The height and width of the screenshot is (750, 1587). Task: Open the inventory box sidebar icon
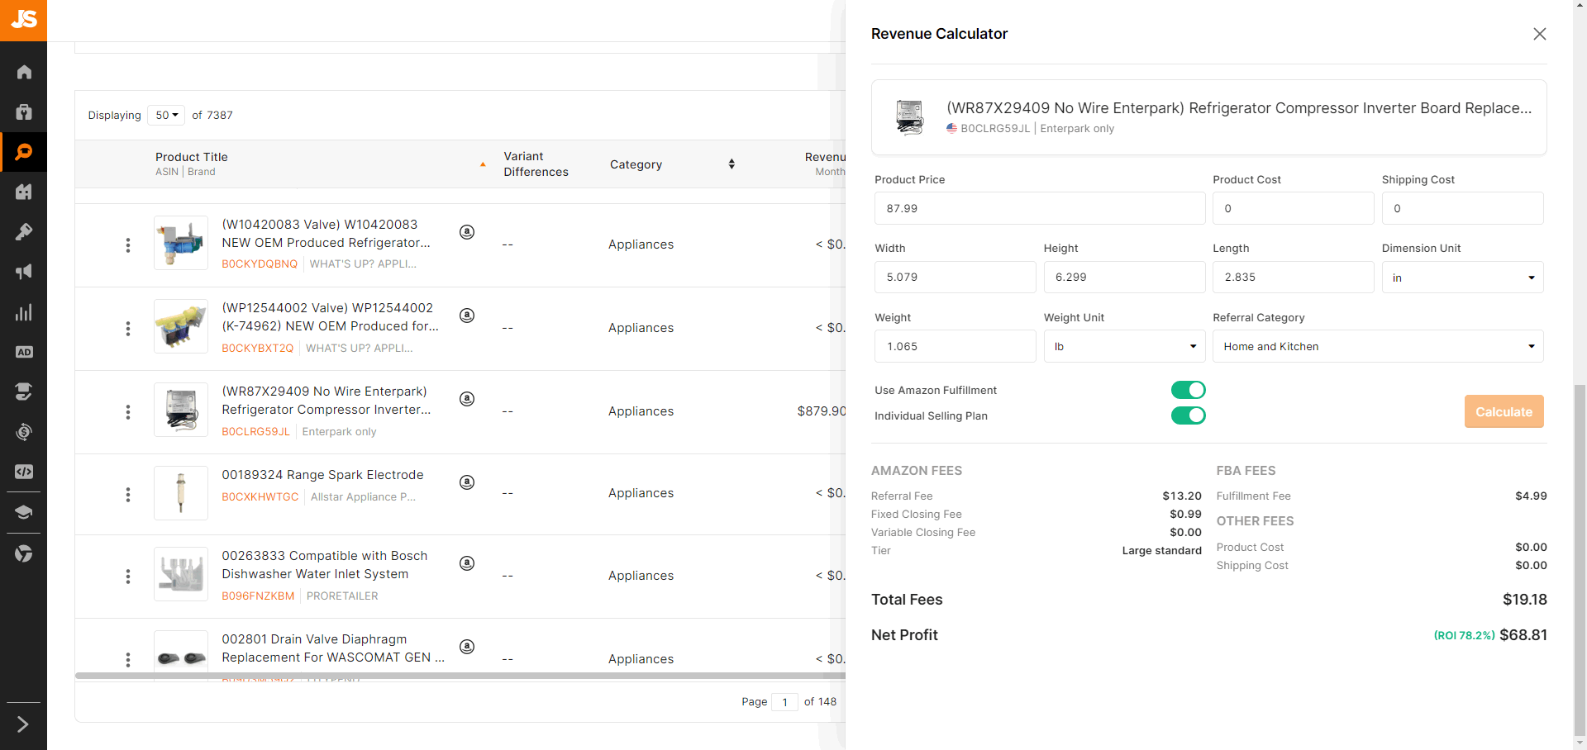[24, 112]
